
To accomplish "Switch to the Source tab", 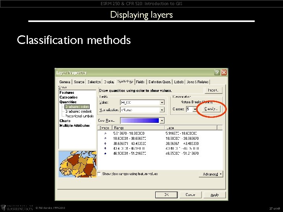I will [79, 82].
